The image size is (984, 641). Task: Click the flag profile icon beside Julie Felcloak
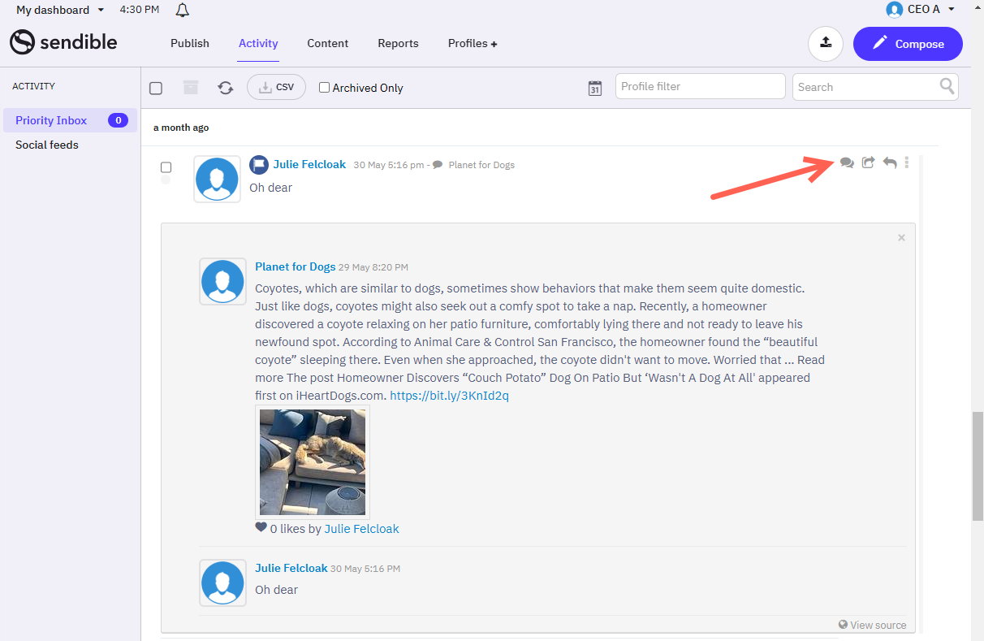(259, 164)
